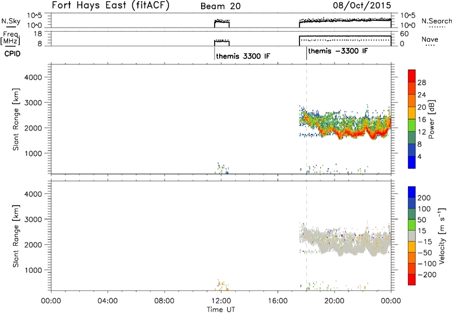The width and height of the screenshot is (452, 313).
Task: Click the velocity scale value '-200'
Action: click(x=427, y=275)
